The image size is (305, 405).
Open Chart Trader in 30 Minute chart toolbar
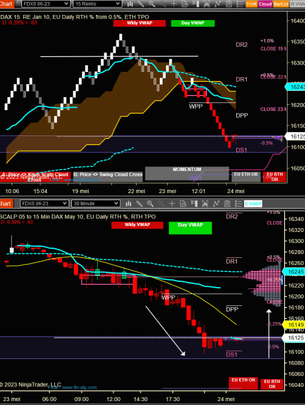click(194, 203)
